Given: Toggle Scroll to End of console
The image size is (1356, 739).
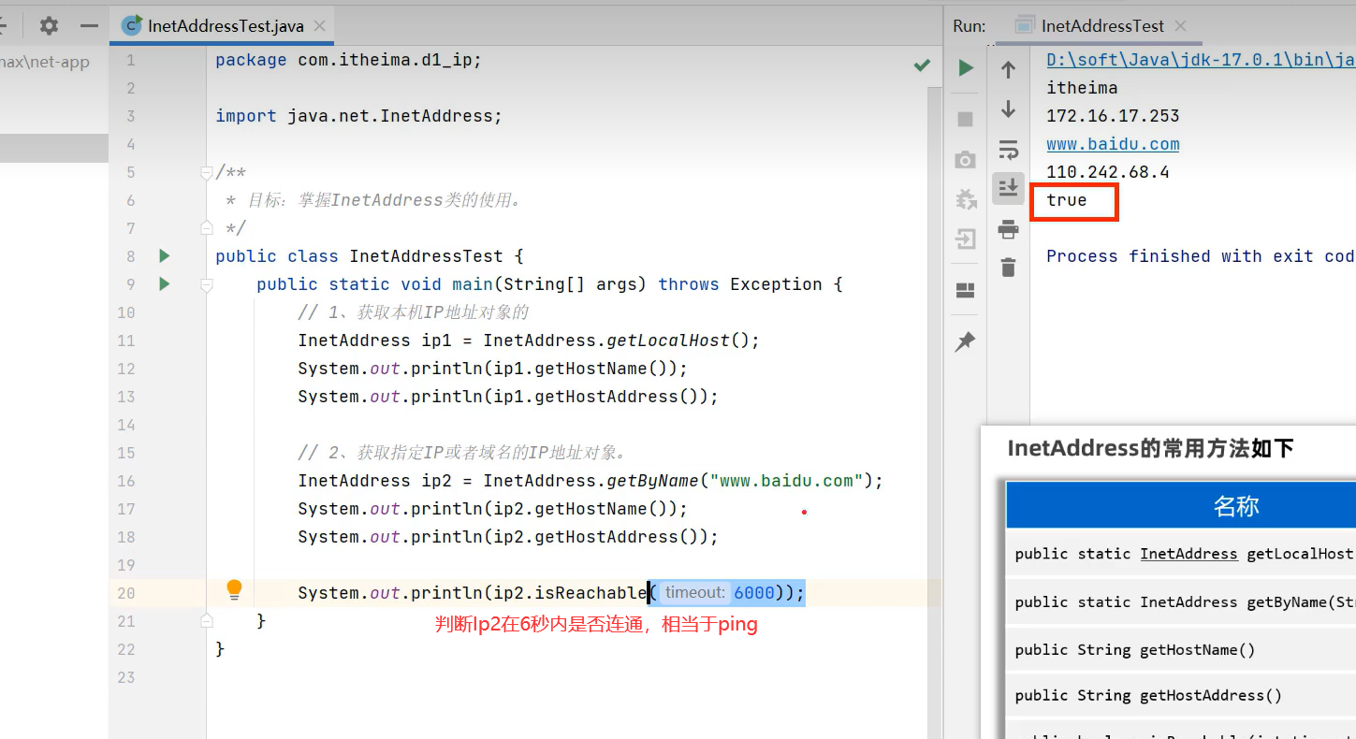Looking at the screenshot, I should click(x=1008, y=188).
